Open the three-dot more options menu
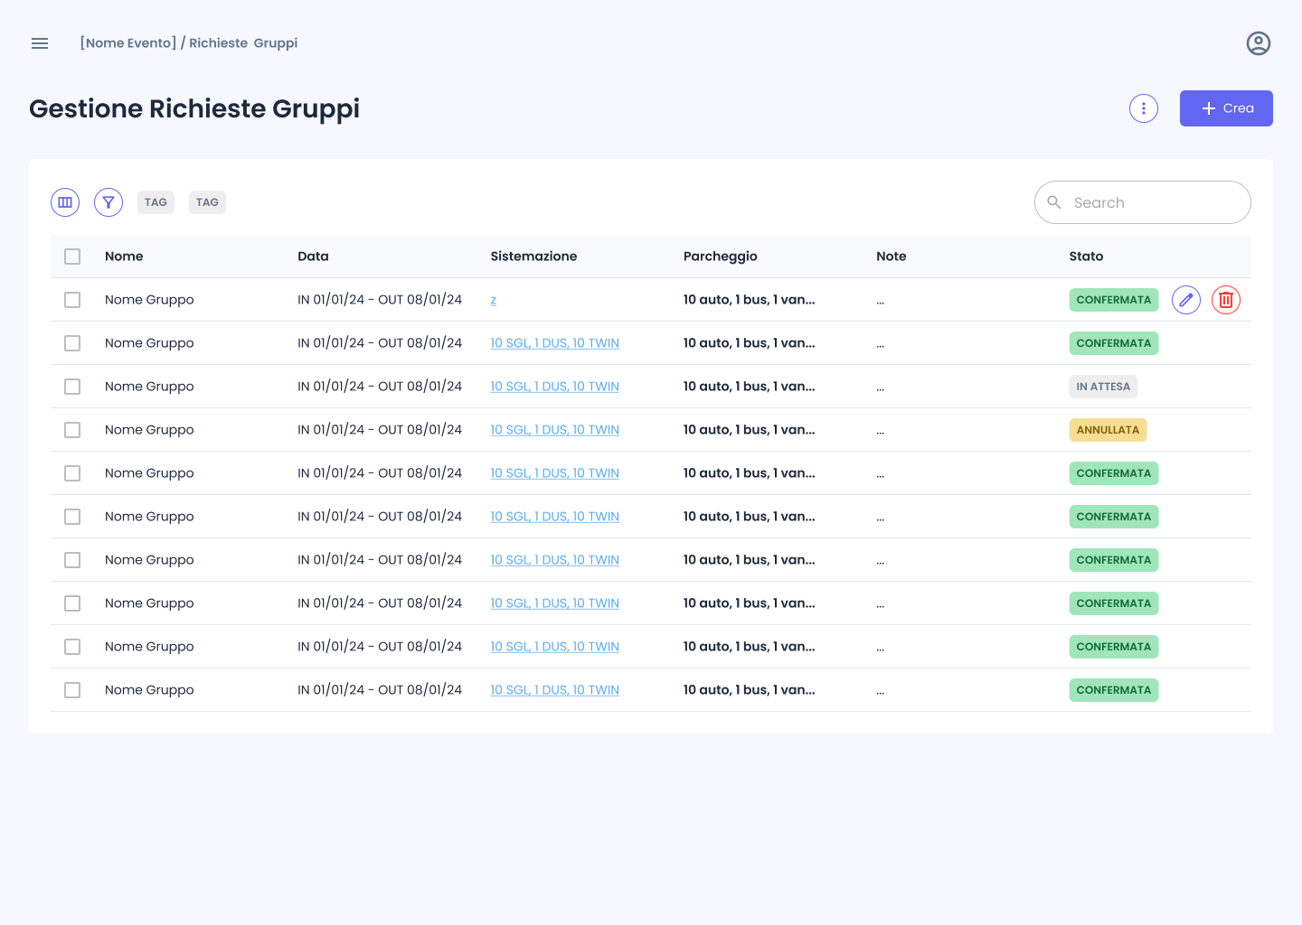The width and height of the screenshot is (1302, 925). 1144,108
